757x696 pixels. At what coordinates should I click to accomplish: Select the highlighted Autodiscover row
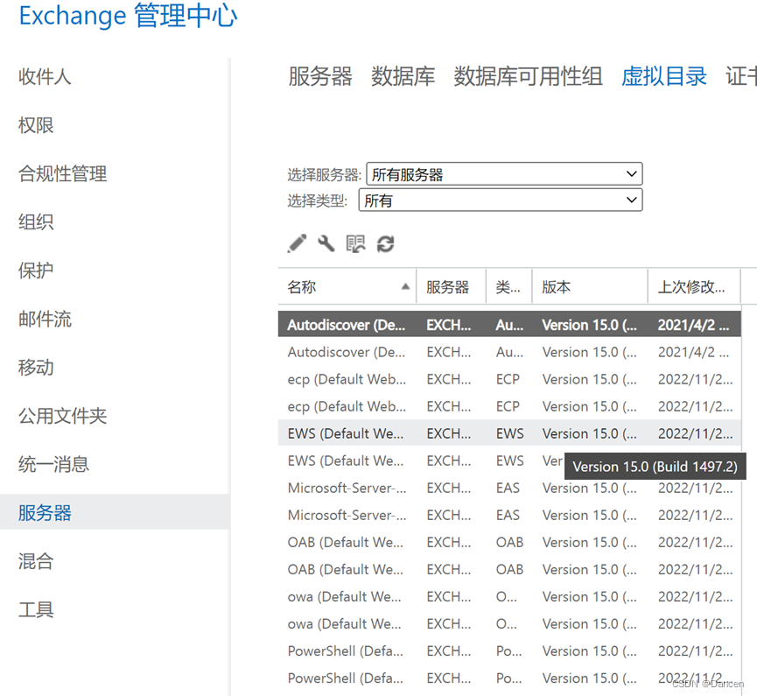point(509,325)
